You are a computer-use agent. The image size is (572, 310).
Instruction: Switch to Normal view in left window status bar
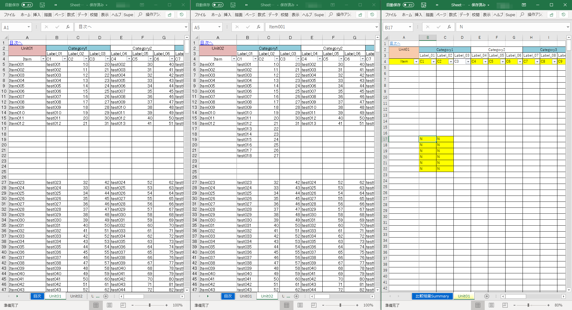pyautogui.click(x=96, y=305)
